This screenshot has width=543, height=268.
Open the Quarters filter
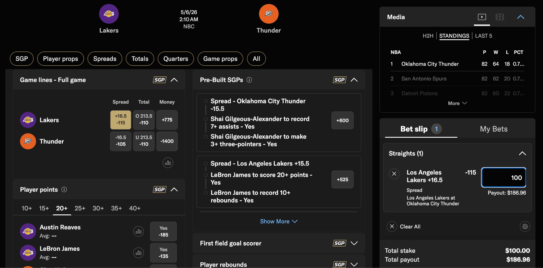(176, 59)
